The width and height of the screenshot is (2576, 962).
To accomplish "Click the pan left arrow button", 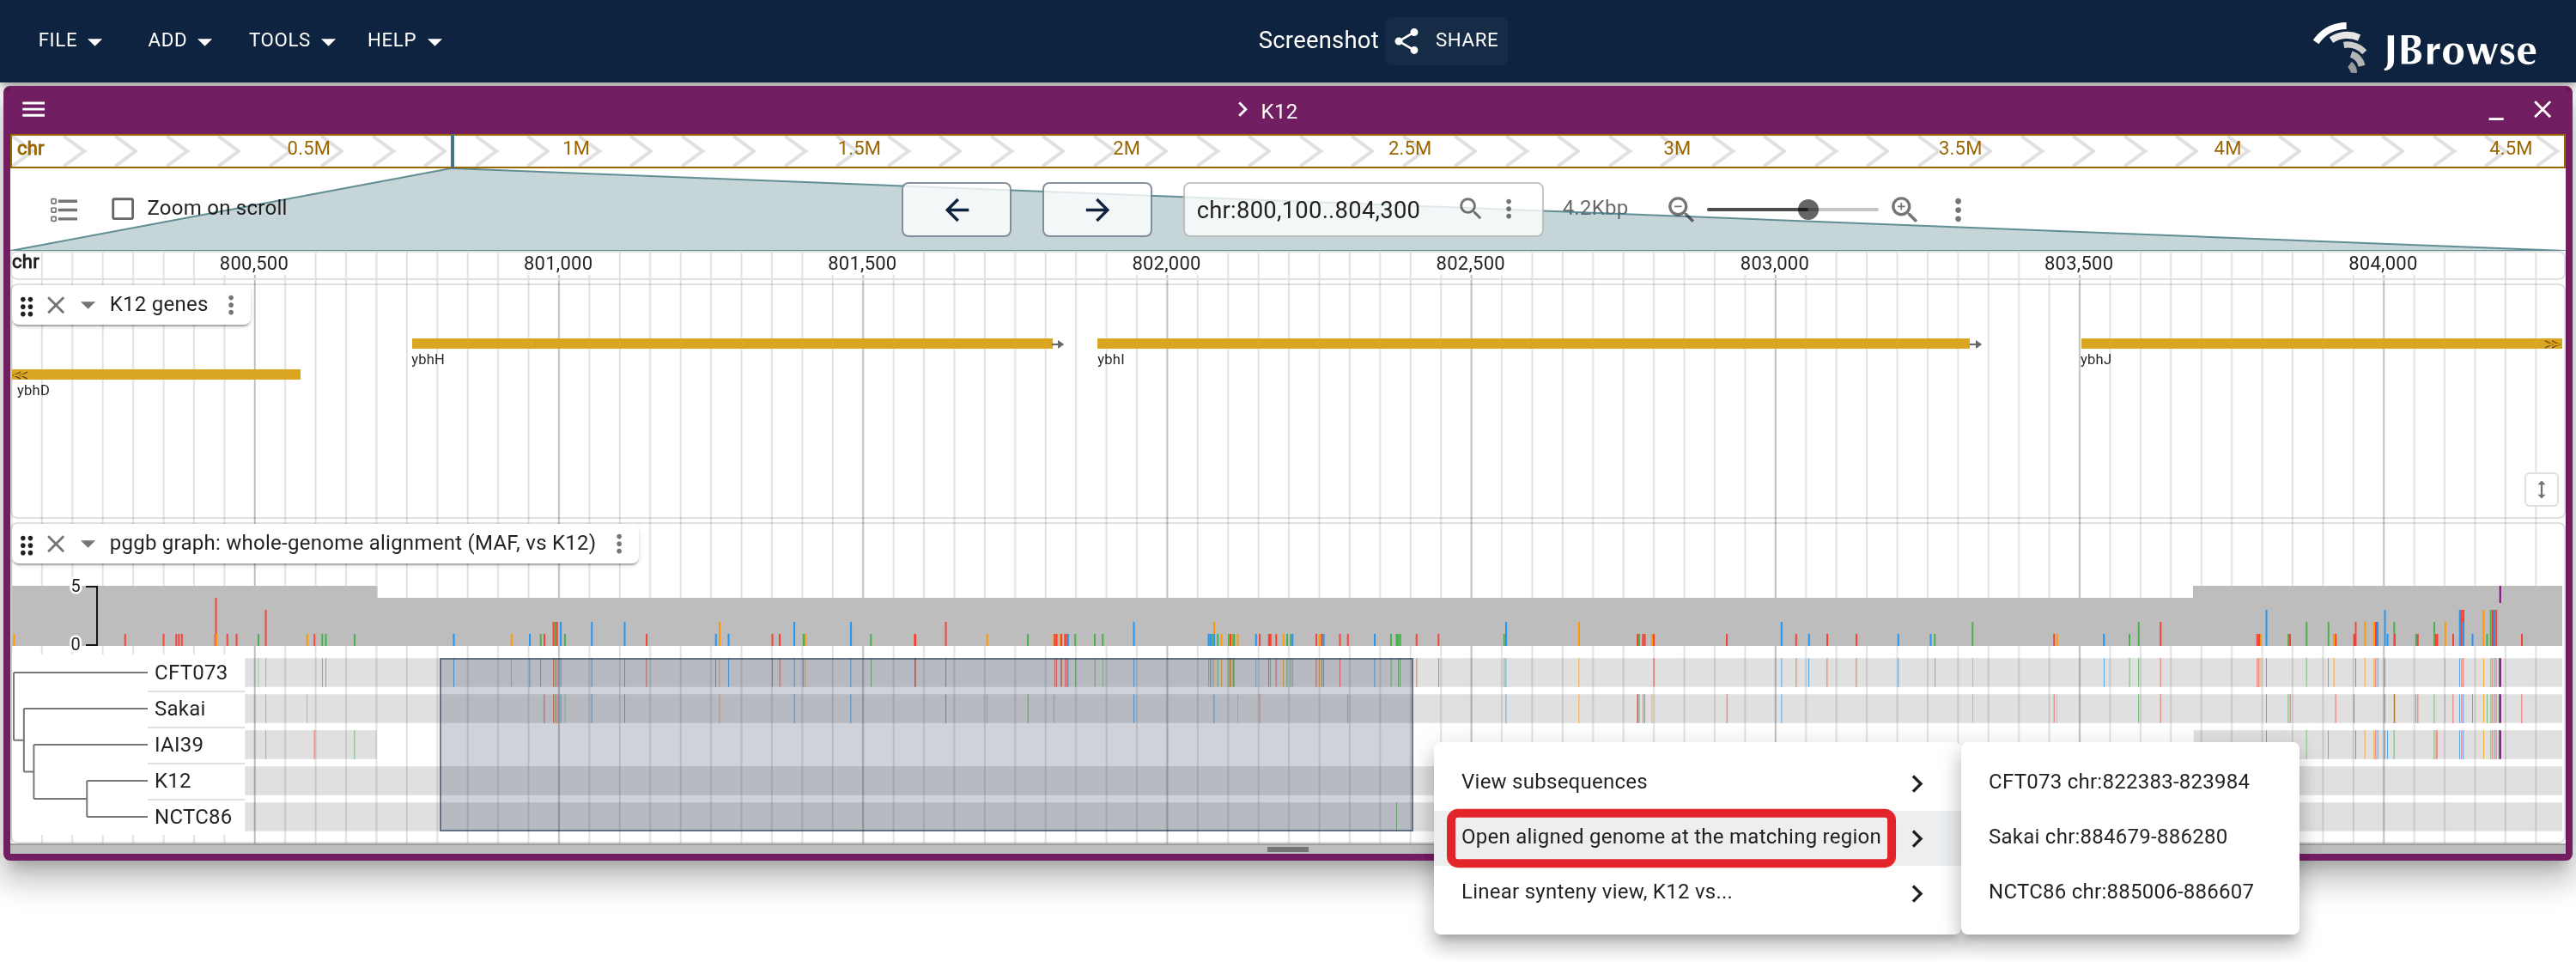I will point(956,209).
